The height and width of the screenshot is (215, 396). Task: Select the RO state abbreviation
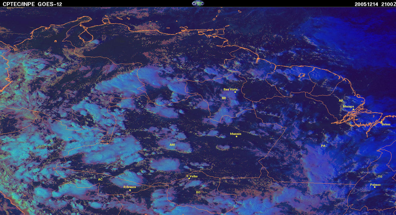[x=198, y=192]
